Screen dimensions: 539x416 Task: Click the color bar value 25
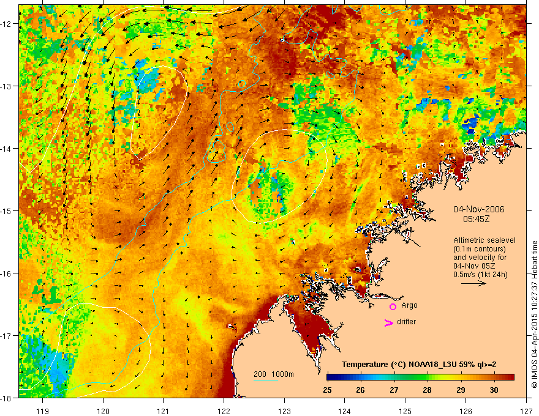point(327,390)
